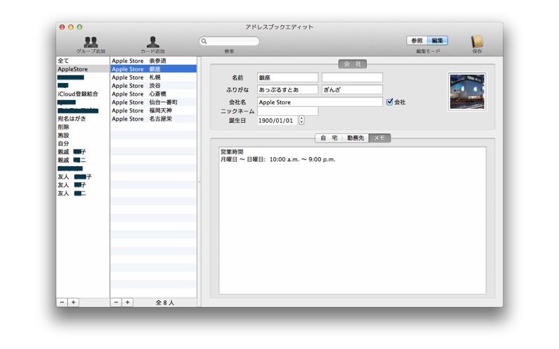Click the ふりがな field ぎんざ
Screen dimensions: 559x349
coord(352,90)
